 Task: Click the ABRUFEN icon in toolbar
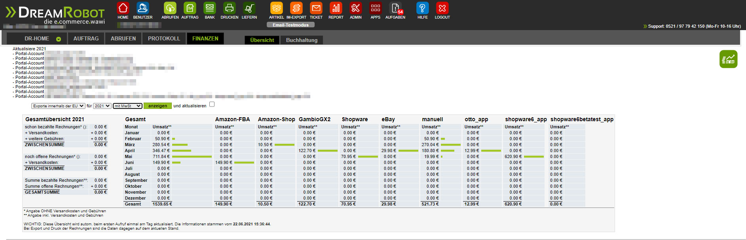(x=170, y=8)
